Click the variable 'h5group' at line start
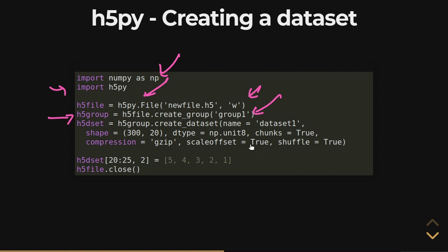Image resolution: width=448 pixels, height=252 pixels. click(x=92, y=114)
